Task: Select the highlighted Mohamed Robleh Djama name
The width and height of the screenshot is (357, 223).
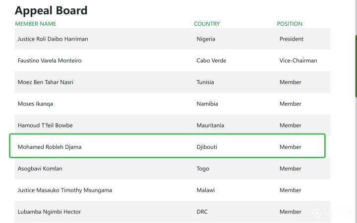Action: point(50,147)
